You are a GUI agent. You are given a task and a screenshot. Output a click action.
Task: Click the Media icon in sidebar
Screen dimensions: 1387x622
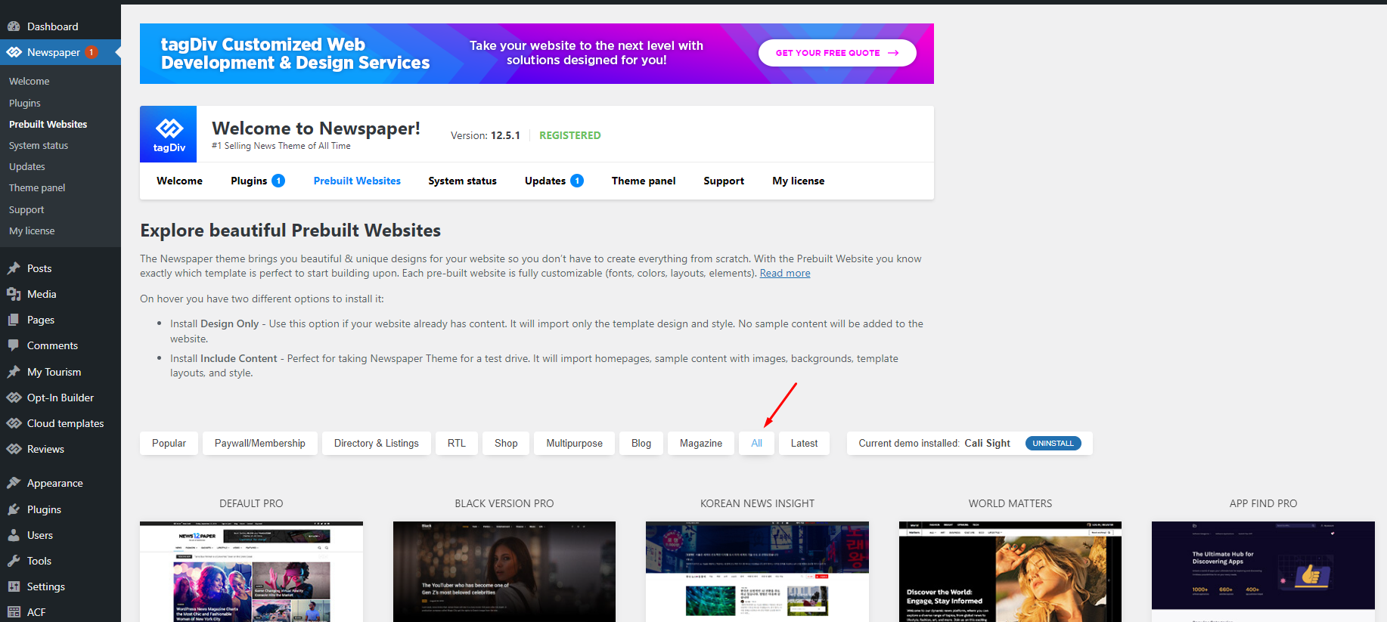pyautogui.click(x=14, y=294)
